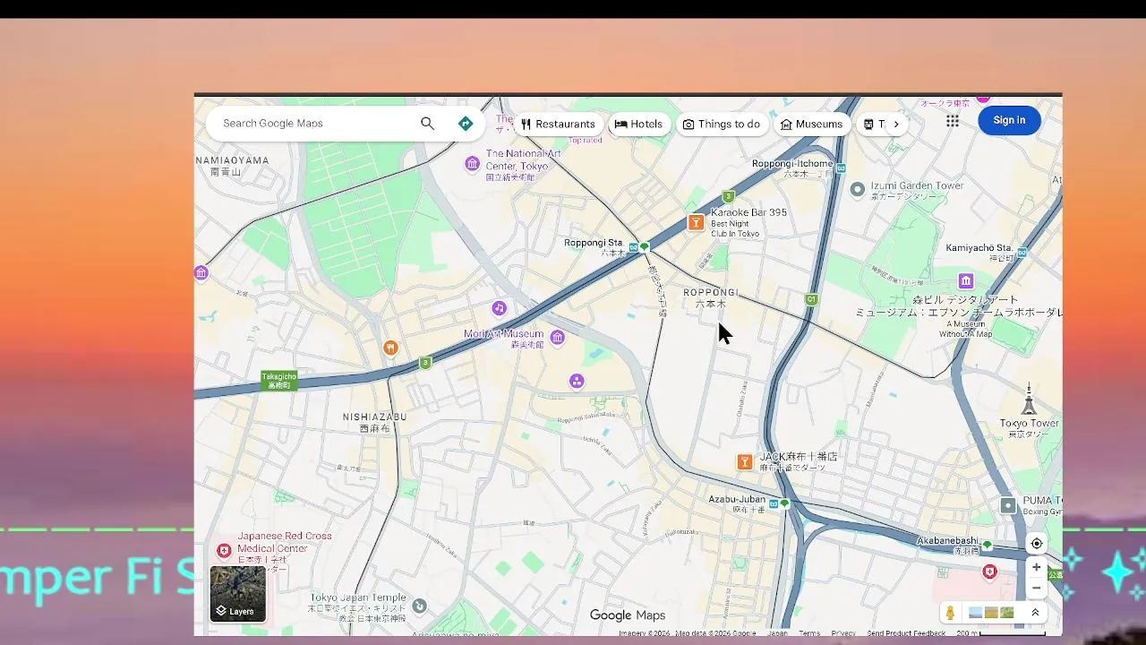The width and height of the screenshot is (1146, 645).
Task: Click the orange restaurant pin near Nishiazabu
Action: click(x=389, y=348)
